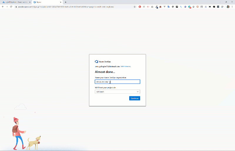This screenshot has height=151, width=235.
Task: Open a new browser tab
Action: [x=66, y=2]
